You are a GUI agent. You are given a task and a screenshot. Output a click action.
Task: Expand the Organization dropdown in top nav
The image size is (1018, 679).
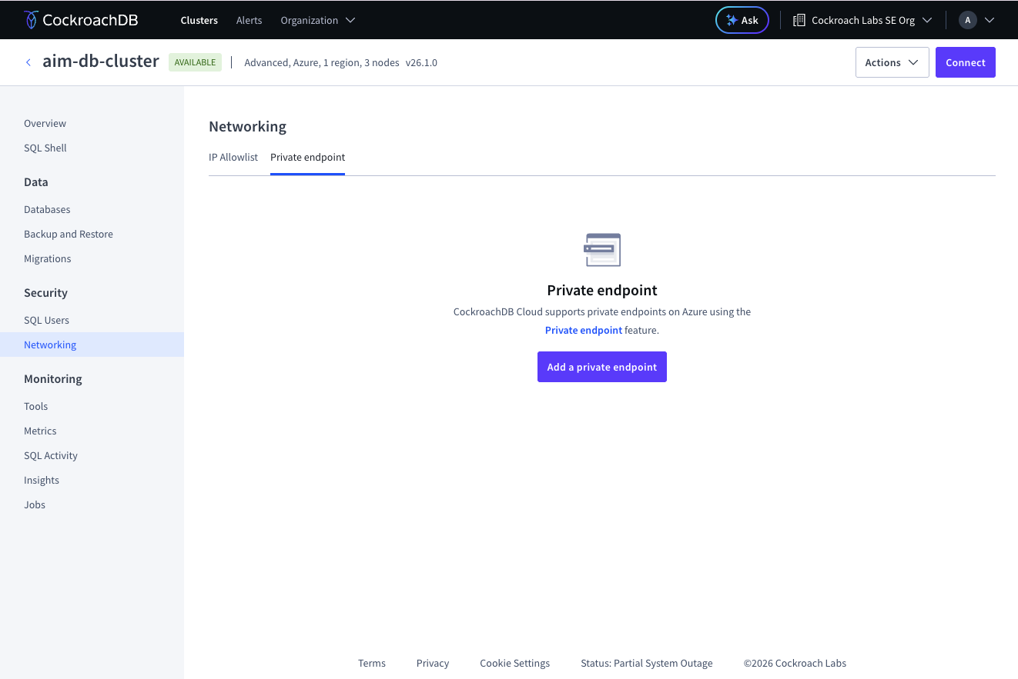[x=317, y=20]
